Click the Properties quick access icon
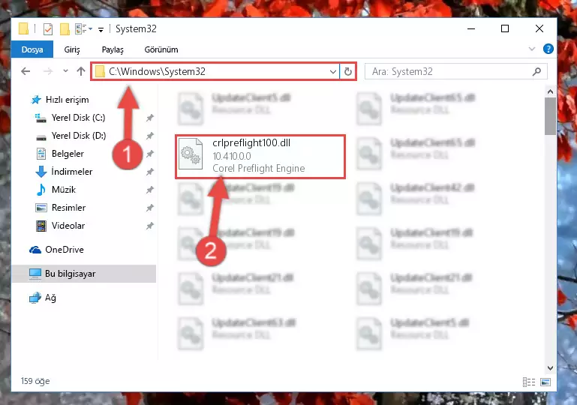This screenshot has width=577, height=405. coord(48,28)
